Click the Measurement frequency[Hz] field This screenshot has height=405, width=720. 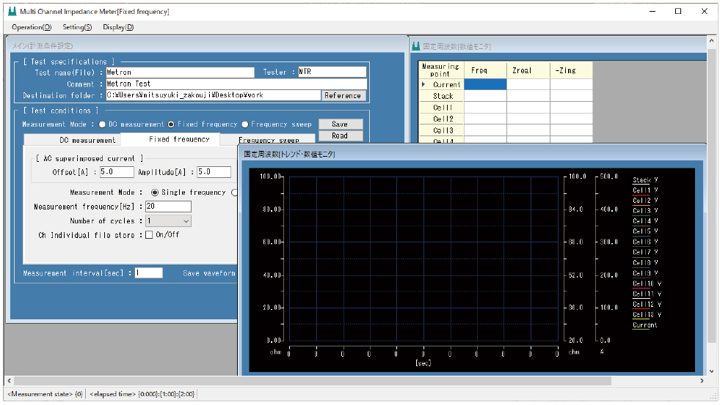(x=168, y=207)
